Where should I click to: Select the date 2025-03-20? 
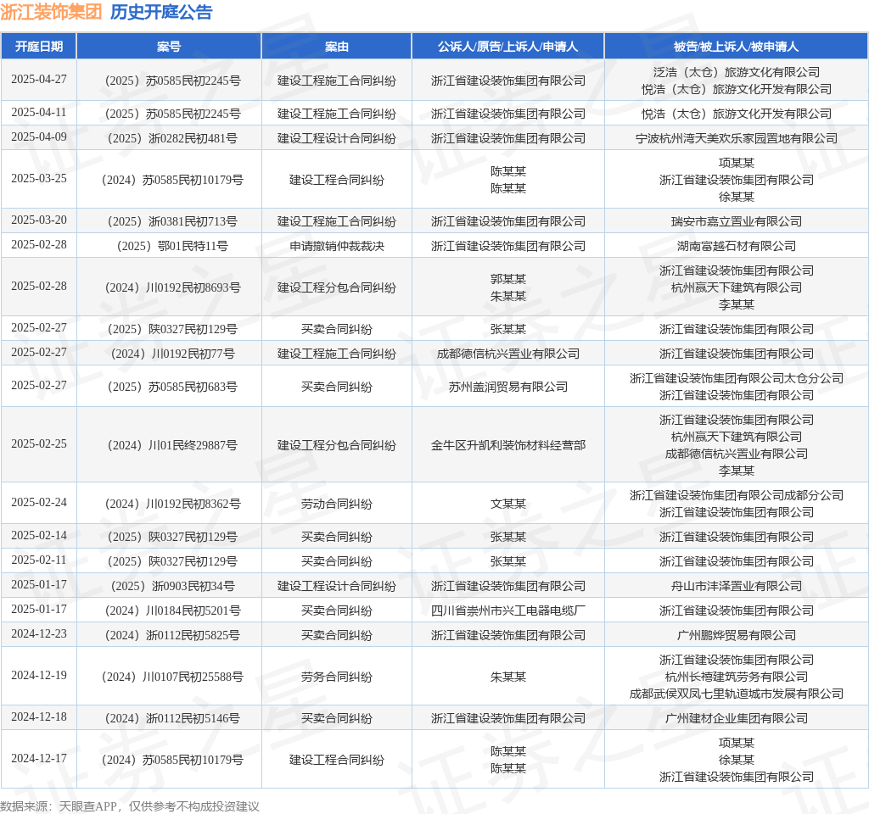click(x=39, y=220)
